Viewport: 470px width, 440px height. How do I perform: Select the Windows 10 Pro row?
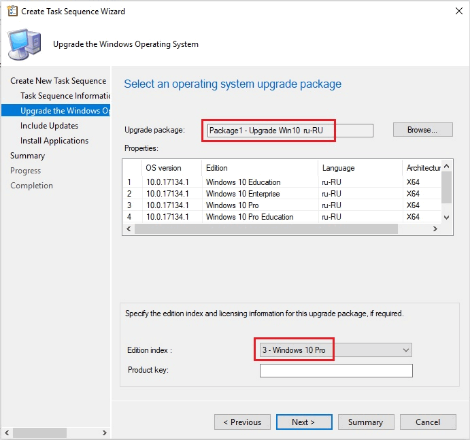click(282, 205)
